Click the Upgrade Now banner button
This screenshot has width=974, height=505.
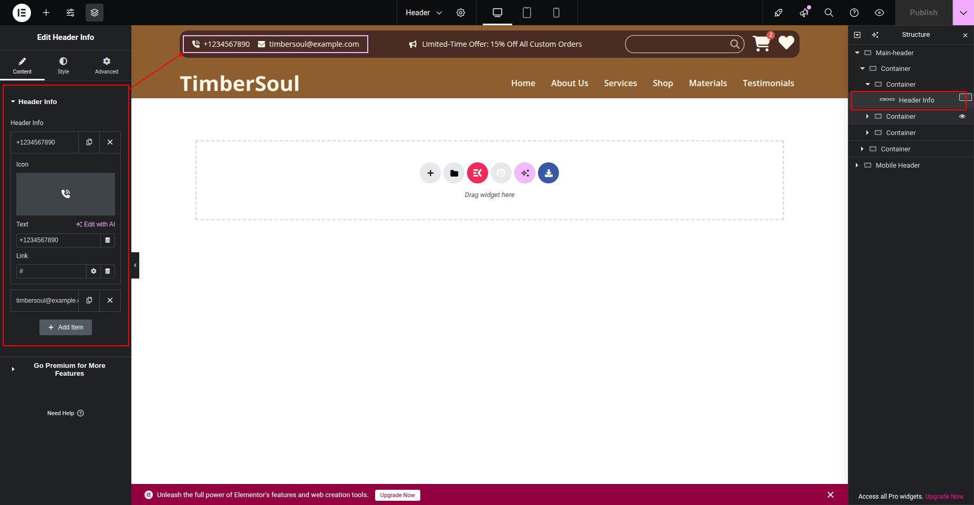397,495
